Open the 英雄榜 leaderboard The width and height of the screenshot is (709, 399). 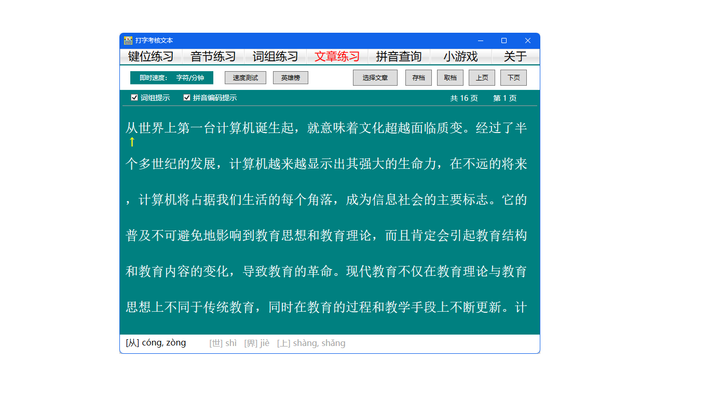(x=291, y=78)
